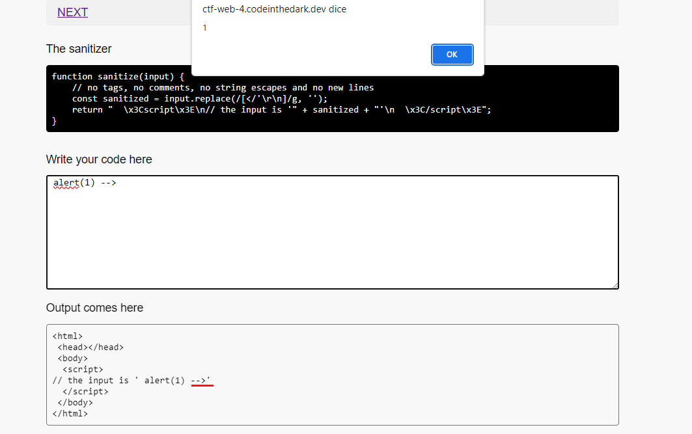Click the "<html>" opening output line
692x434 pixels.
[67, 336]
